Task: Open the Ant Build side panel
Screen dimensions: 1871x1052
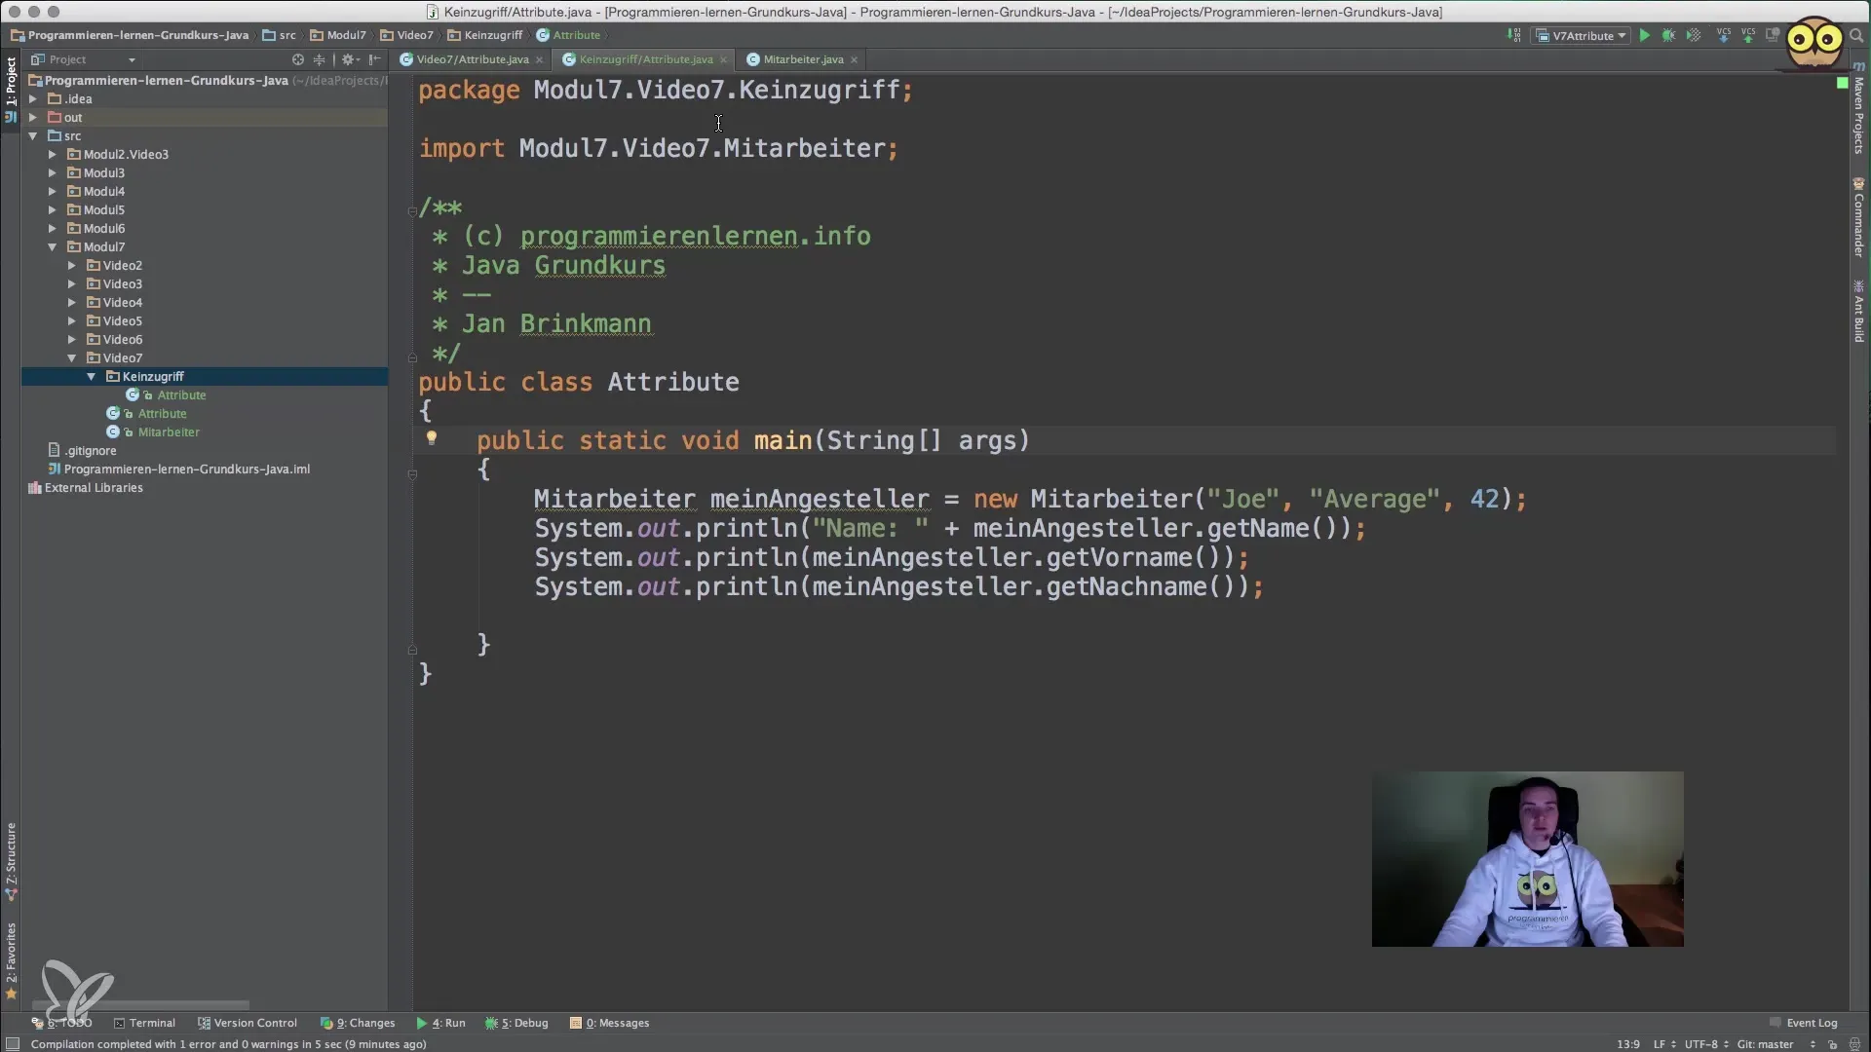Action: pos(1858,311)
